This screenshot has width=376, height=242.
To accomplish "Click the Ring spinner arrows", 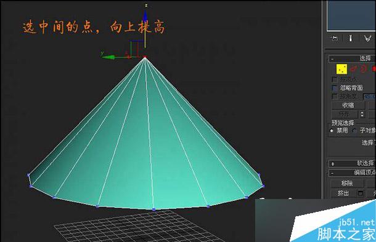I will click(362, 114).
